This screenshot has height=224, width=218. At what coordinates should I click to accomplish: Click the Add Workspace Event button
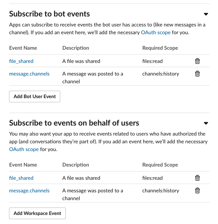point(37,213)
